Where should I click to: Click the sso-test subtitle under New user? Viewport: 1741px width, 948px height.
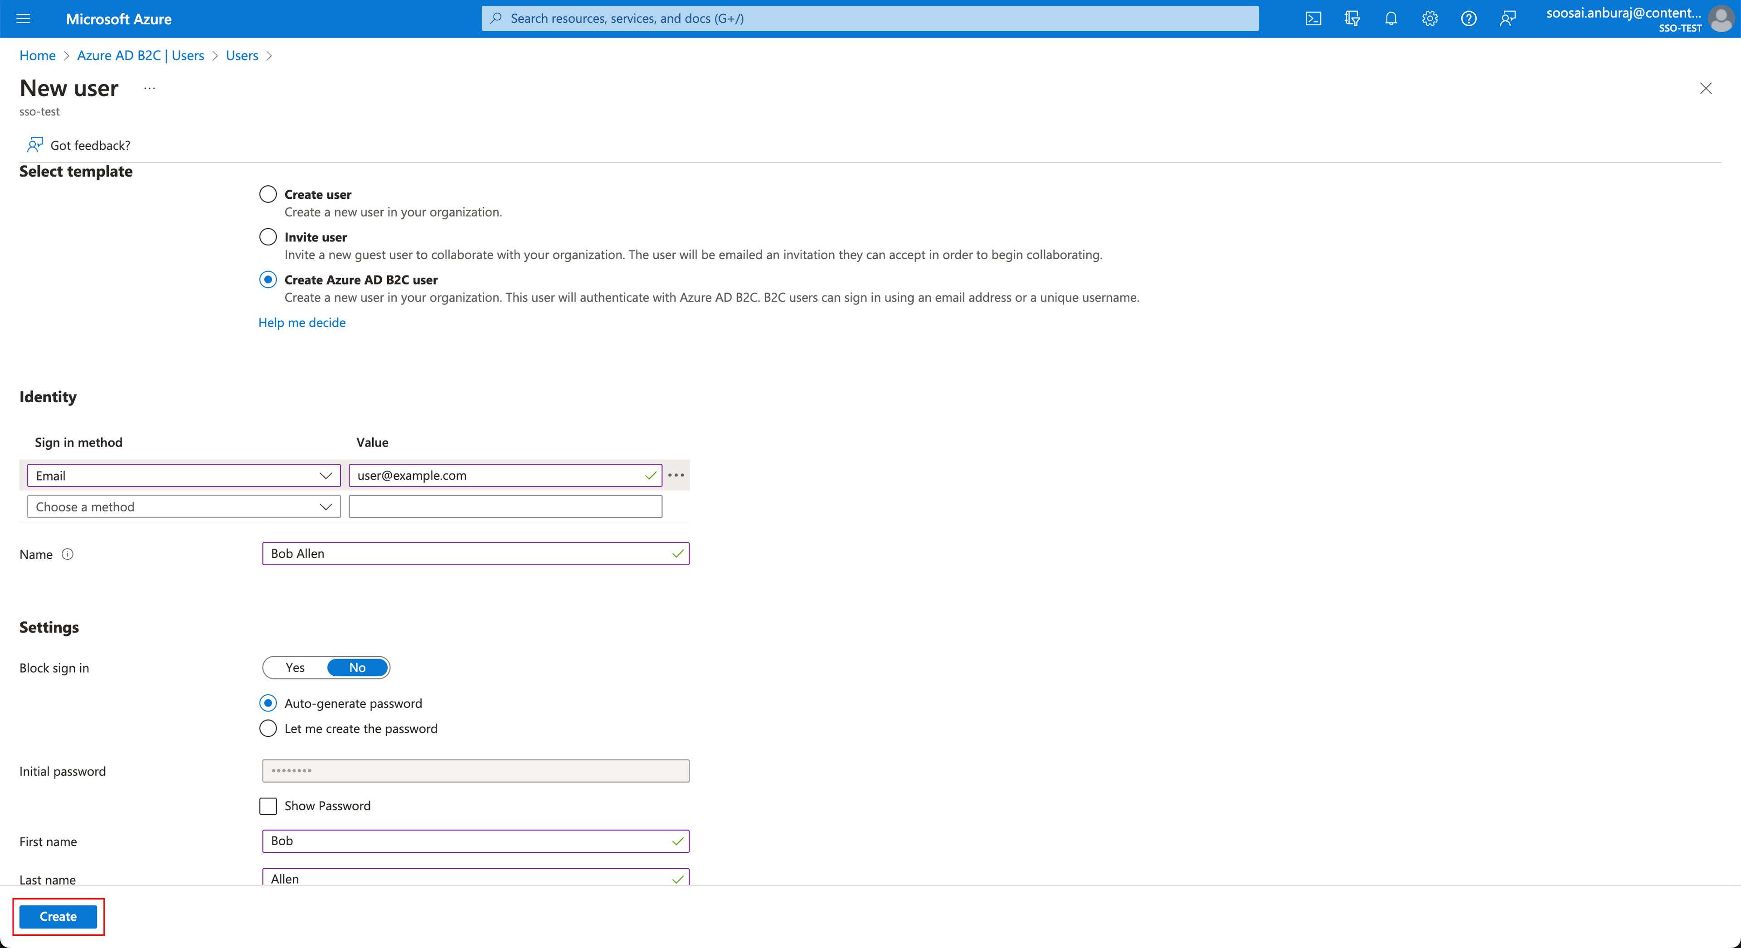click(x=39, y=111)
